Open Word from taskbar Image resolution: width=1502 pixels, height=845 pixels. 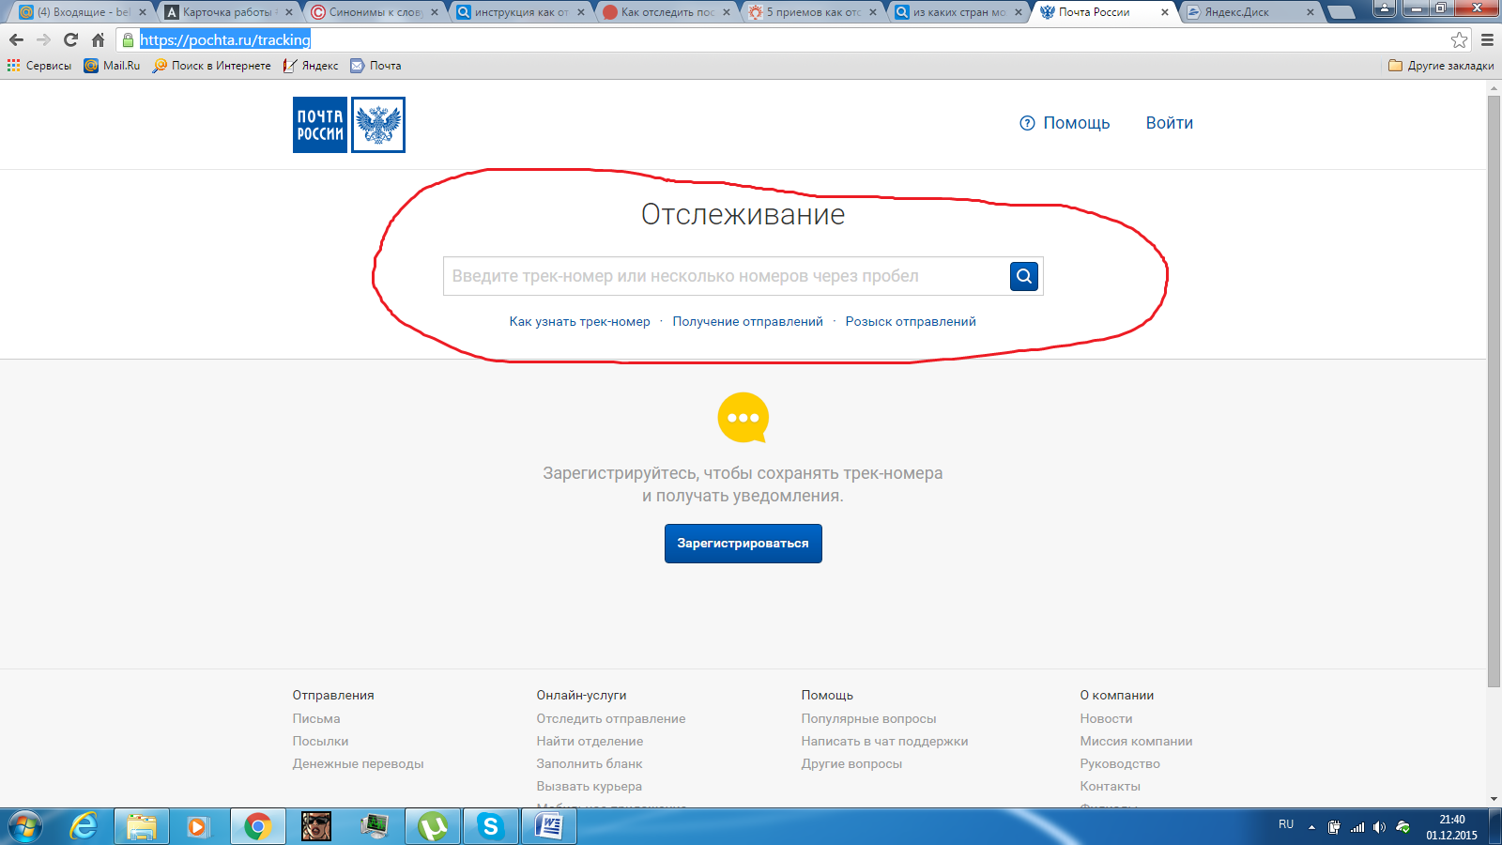click(549, 826)
